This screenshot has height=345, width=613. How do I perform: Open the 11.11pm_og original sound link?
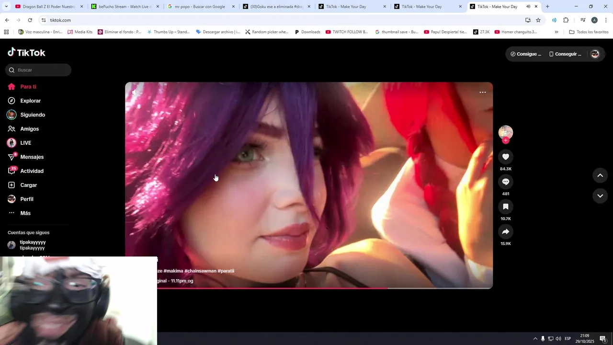tap(175, 281)
